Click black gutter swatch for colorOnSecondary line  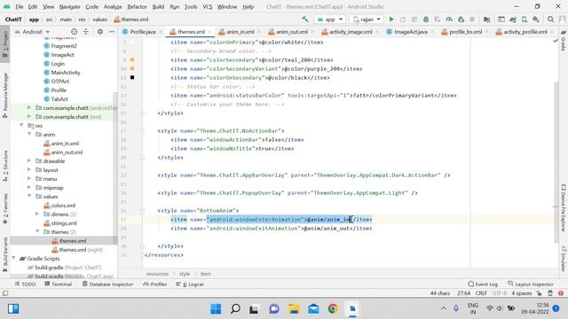click(x=132, y=77)
